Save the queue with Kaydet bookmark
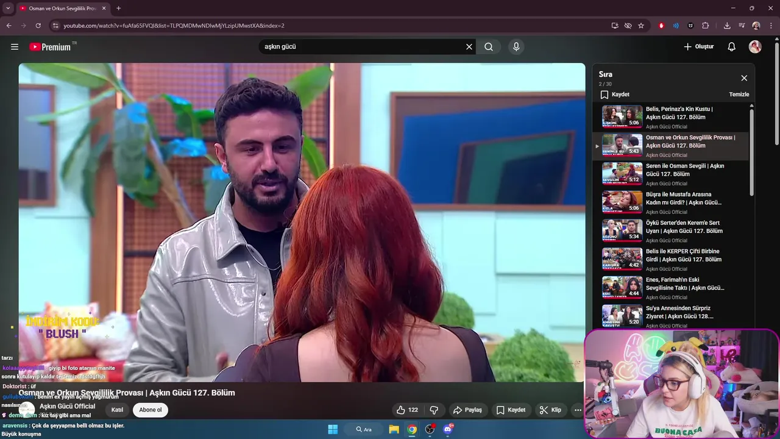The image size is (780, 439). click(615, 95)
